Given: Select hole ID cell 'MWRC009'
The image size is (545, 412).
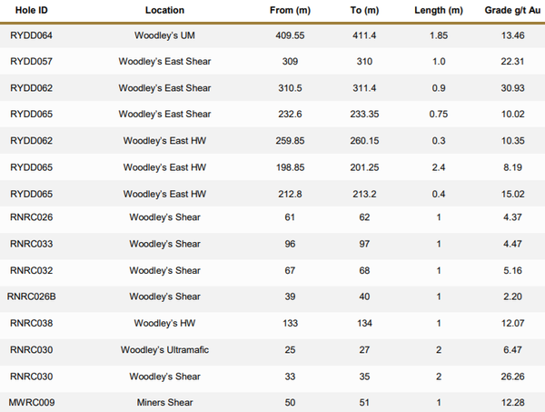Looking at the screenshot, I should click(31, 403).
